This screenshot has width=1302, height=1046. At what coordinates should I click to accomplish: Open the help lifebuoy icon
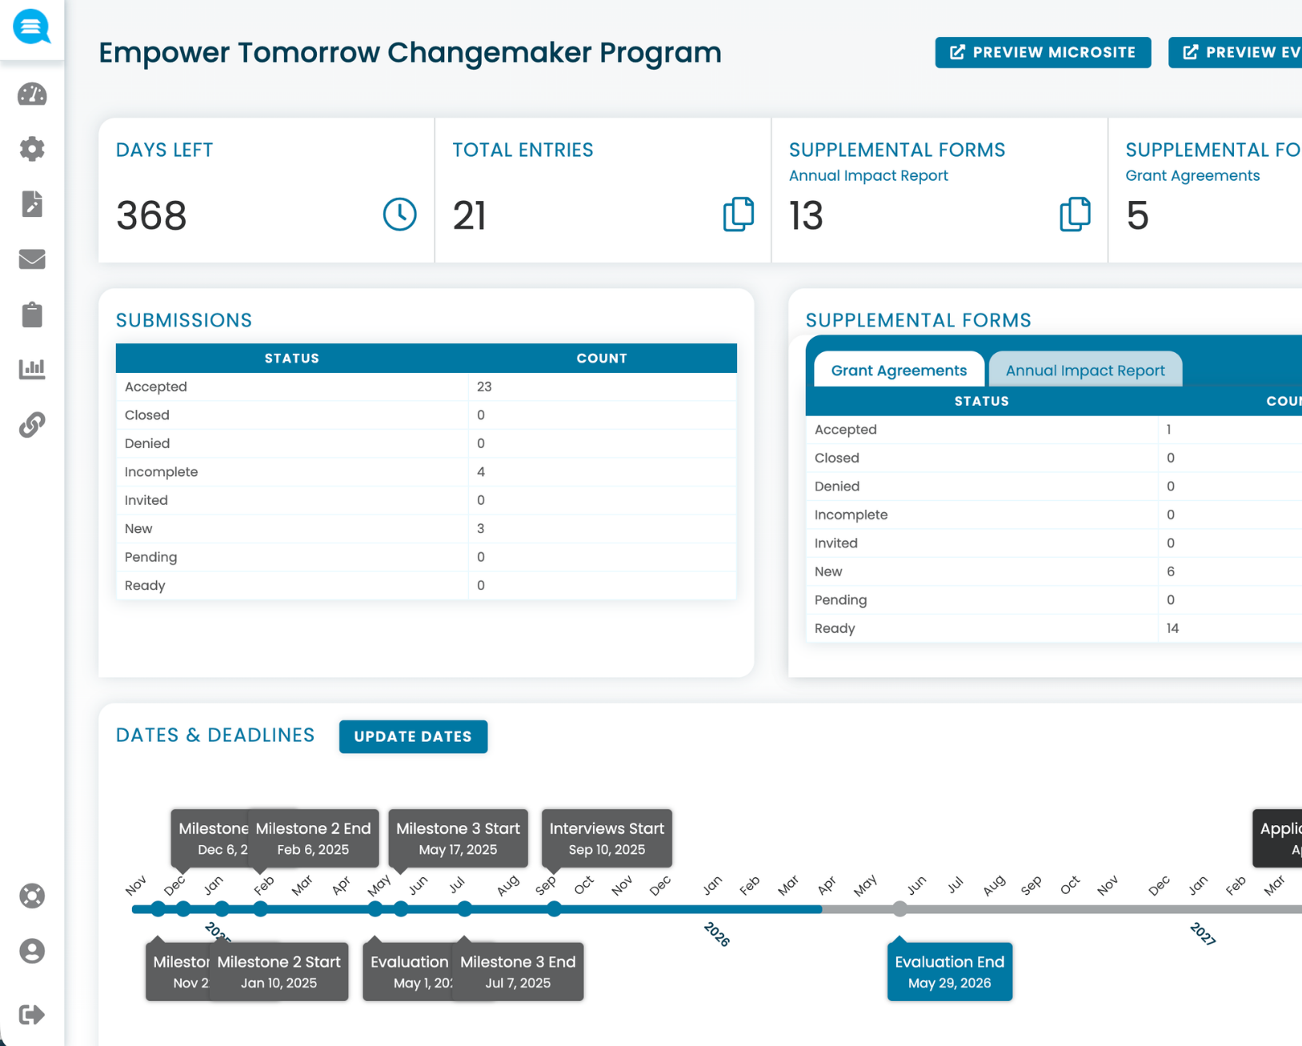coord(31,896)
